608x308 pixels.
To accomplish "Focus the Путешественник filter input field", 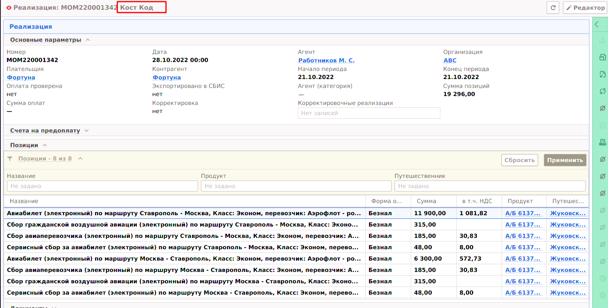I will point(489,186).
